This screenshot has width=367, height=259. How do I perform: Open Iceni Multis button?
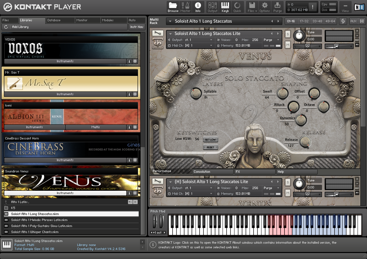coord(96,127)
